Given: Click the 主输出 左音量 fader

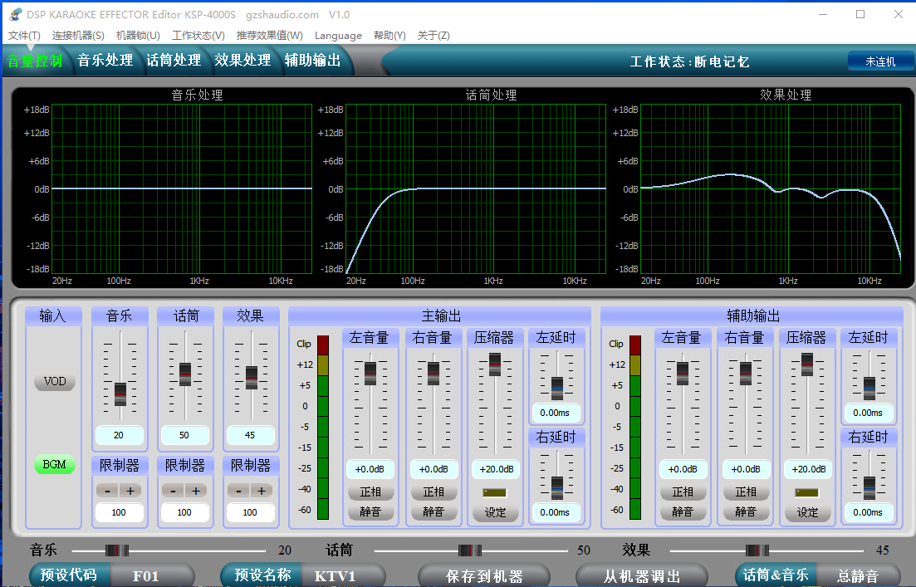Looking at the screenshot, I should pos(370,374).
